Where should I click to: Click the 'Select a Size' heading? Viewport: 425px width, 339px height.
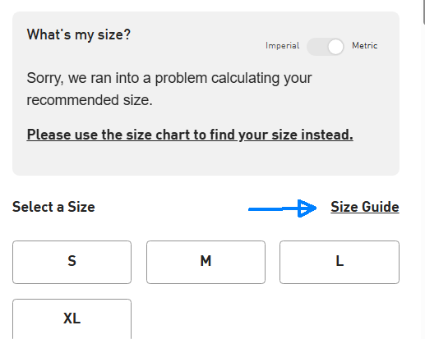[x=53, y=207]
